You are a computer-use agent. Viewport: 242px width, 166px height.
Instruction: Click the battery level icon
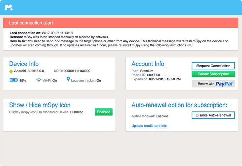[x=14, y=80]
